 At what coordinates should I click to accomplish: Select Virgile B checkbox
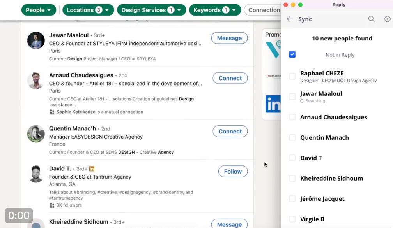pos(292,219)
